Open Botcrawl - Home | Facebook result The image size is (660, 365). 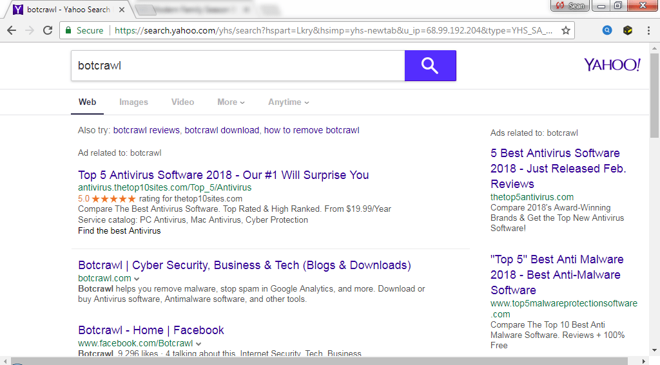[151, 330]
